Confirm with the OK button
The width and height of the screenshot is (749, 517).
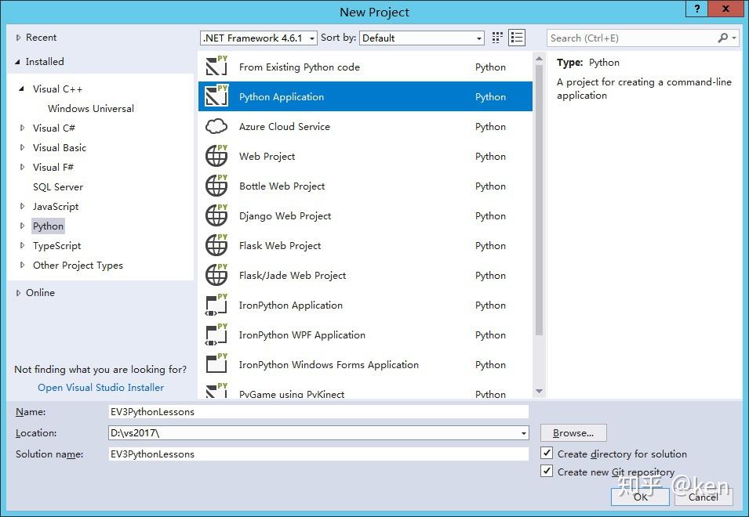(640, 497)
